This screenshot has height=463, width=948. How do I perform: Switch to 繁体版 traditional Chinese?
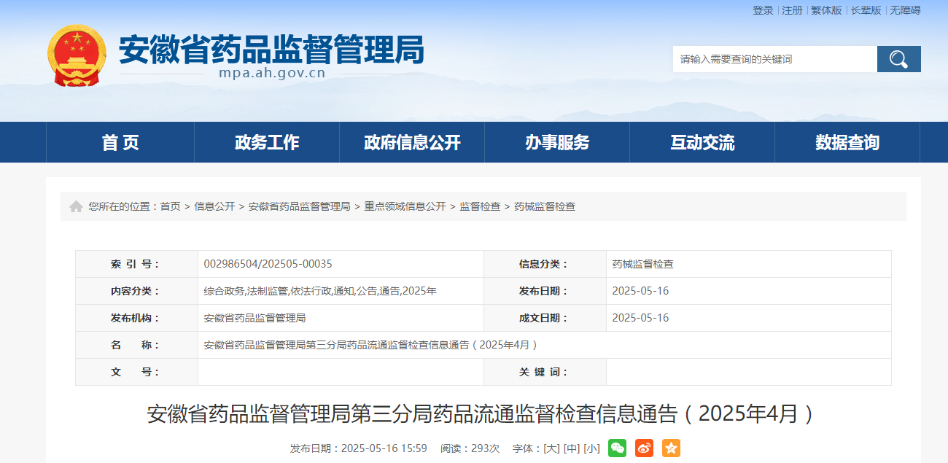[x=826, y=10]
